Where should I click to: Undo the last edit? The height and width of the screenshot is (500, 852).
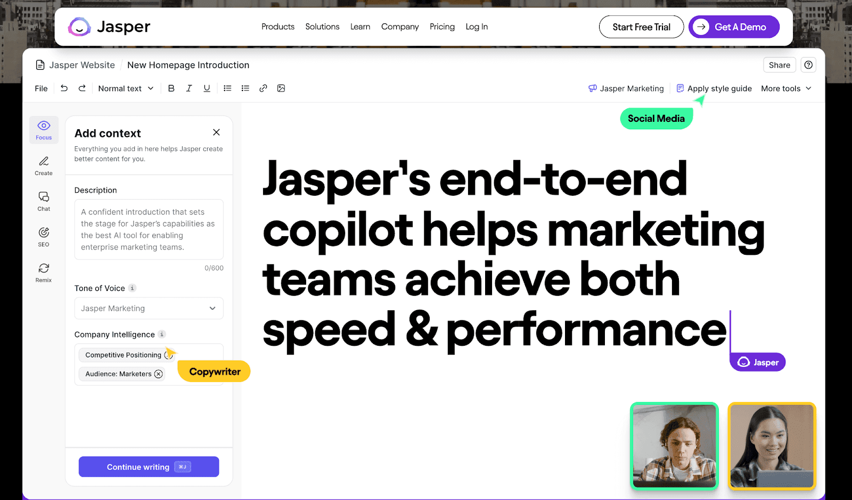[64, 88]
